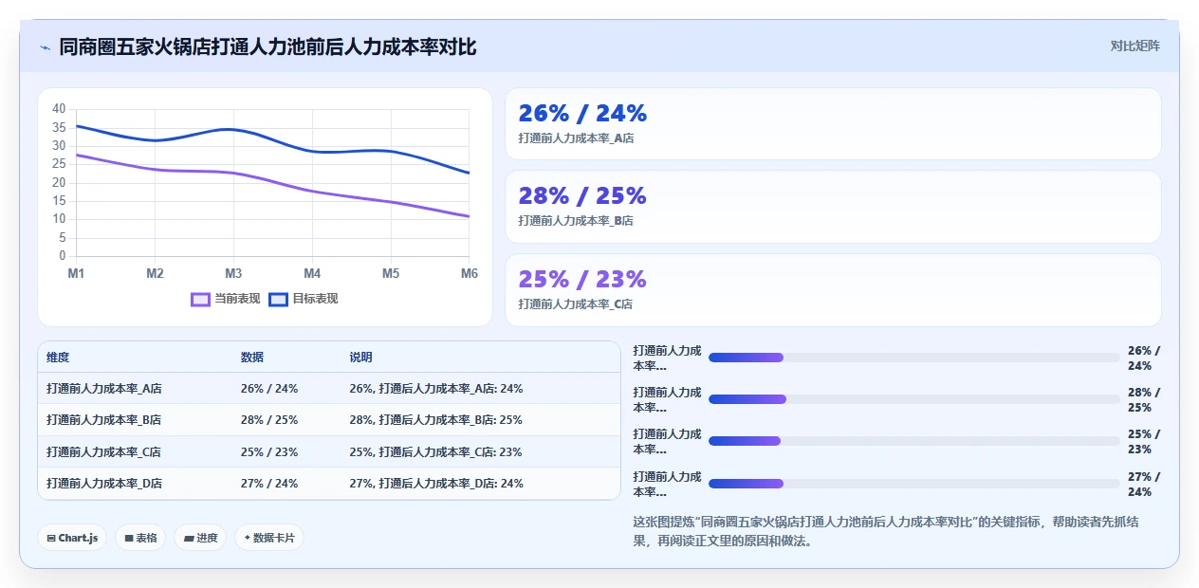Select the 25% / 23% C店 data card

pos(833,290)
